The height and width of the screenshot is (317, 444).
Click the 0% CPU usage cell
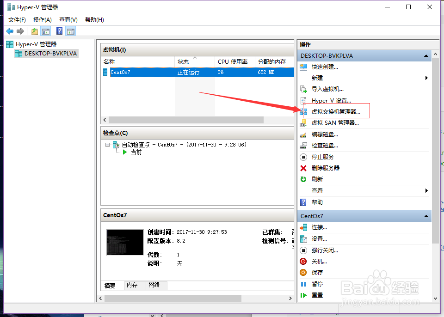click(x=221, y=72)
